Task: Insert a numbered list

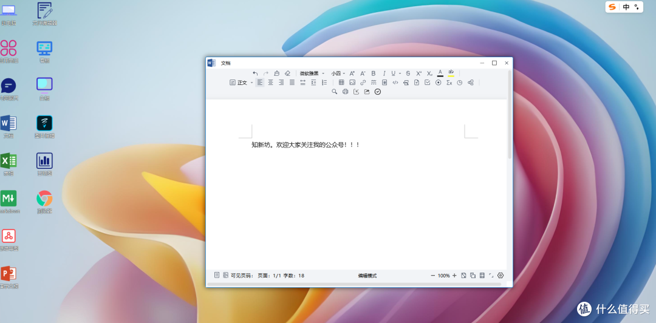Action: click(324, 83)
